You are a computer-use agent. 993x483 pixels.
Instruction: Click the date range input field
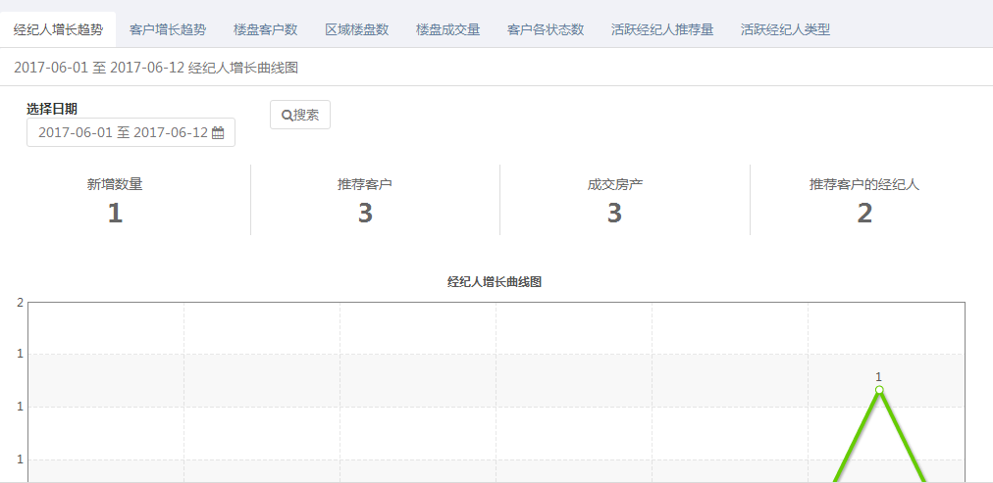(x=123, y=132)
